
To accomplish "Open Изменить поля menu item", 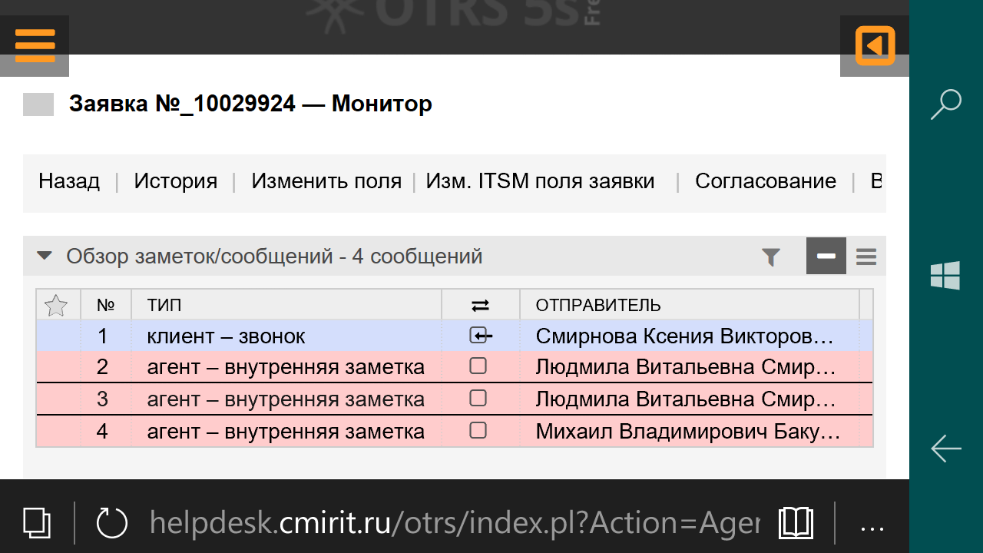I will tap(326, 181).
